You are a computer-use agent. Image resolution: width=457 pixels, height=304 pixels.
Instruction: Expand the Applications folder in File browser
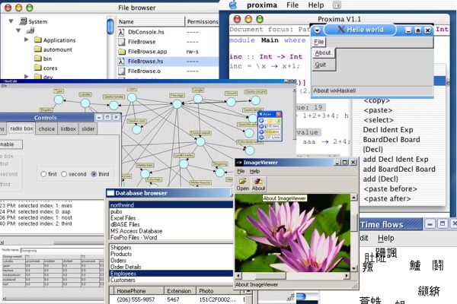27,40
